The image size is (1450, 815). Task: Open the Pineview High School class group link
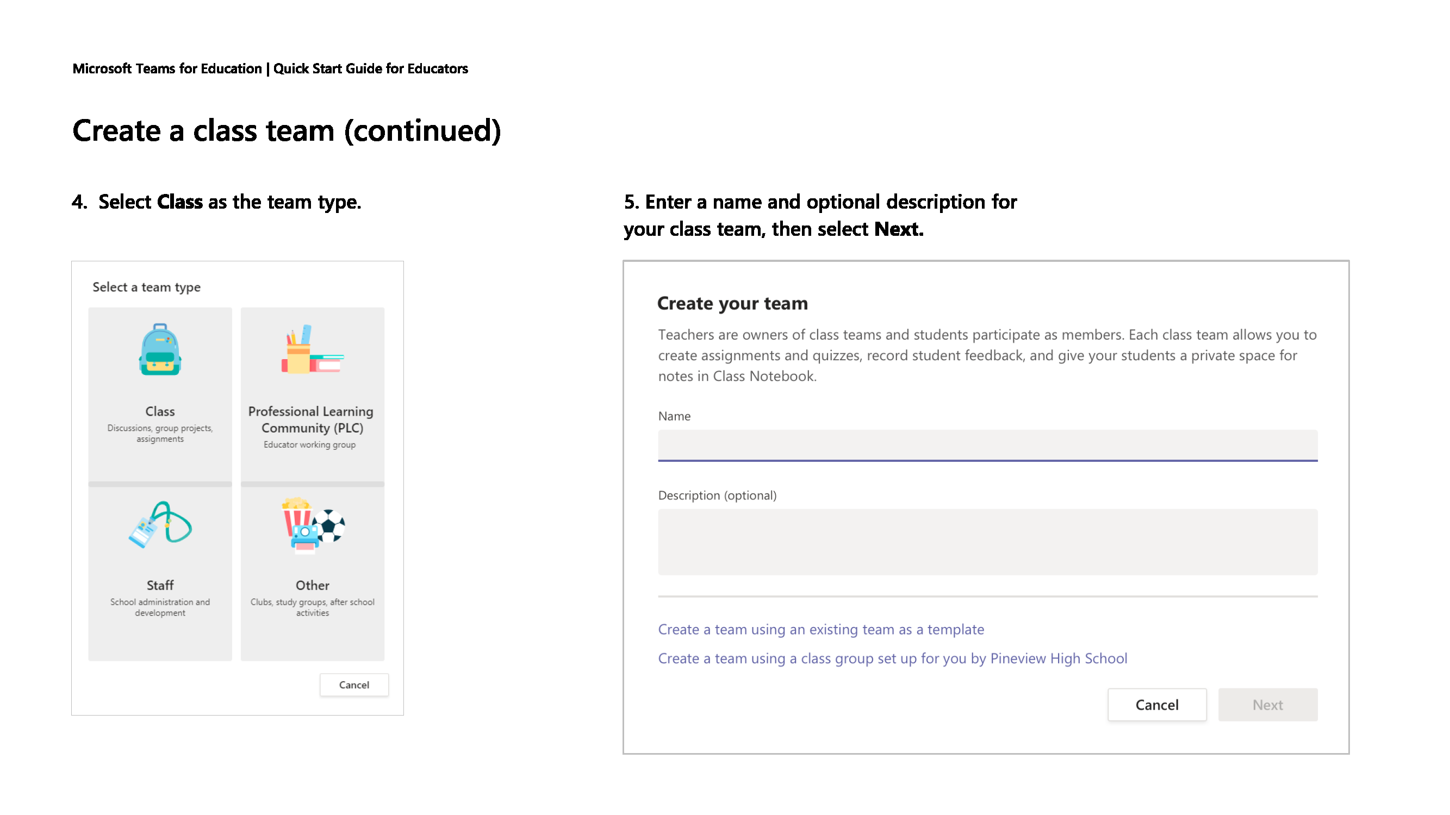pyautogui.click(x=892, y=658)
